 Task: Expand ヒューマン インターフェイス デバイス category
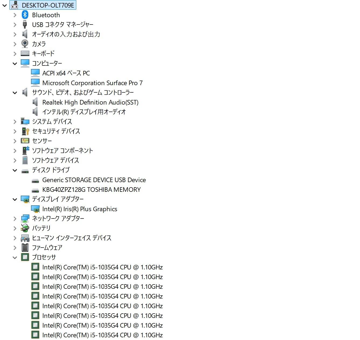15,238
